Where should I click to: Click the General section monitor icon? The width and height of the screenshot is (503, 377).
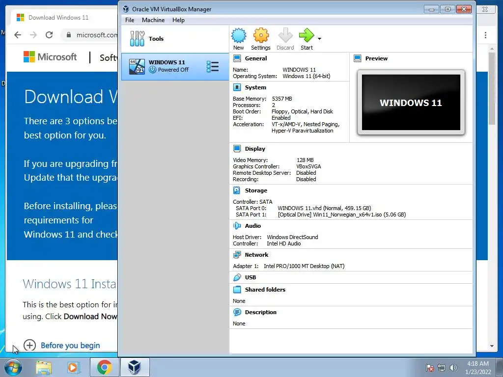(x=237, y=58)
